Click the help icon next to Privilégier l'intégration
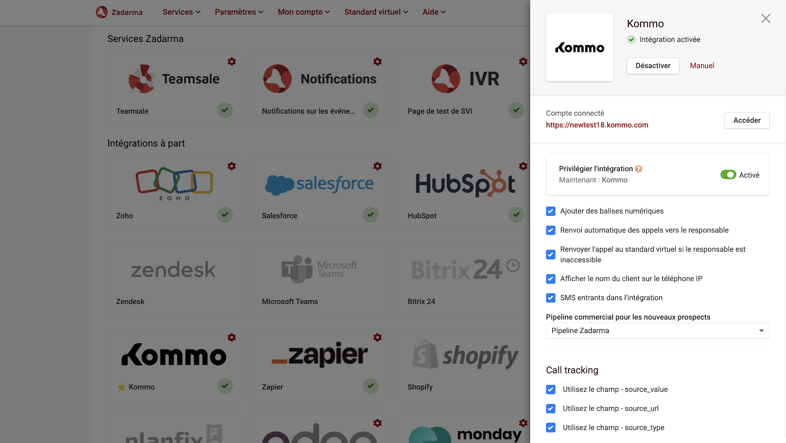 pyautogui.click(x=638, y=169)
